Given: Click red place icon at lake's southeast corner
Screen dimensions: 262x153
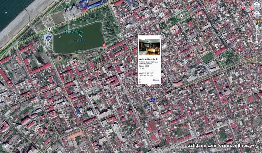Looking at the screenshot, I should pyautogui.click(x=104, y=45).
